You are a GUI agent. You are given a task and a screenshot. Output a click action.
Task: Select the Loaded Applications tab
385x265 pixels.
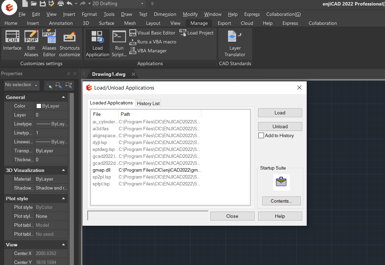point(111,103)
